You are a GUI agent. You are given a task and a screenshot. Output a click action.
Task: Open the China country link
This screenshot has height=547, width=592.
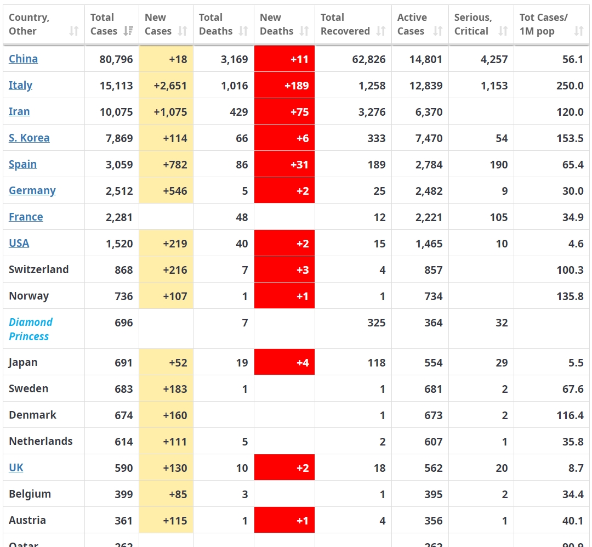[24, 59]
